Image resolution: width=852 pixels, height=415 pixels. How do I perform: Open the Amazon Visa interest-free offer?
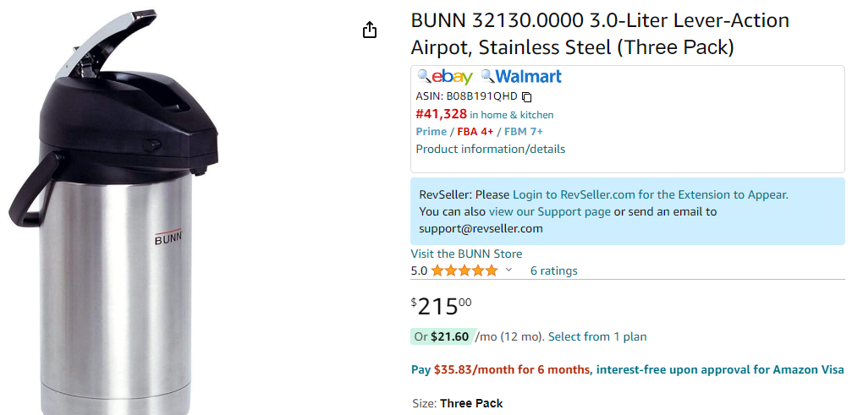tap(627, 370)
